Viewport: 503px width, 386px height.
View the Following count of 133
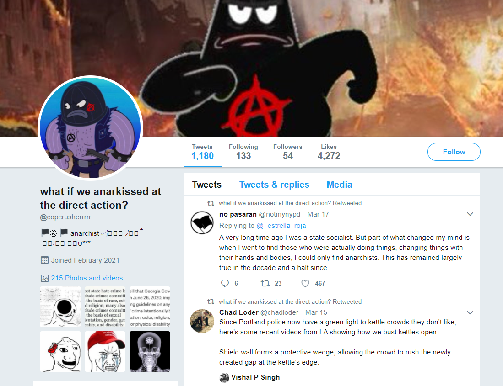click(x=243, y=152)
